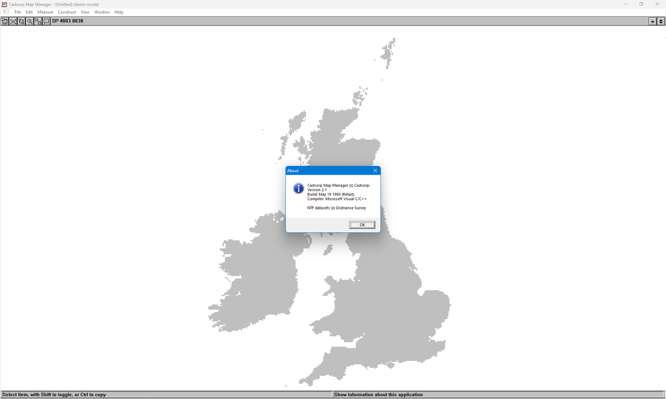Click the overlapping squares toolbar icon
666x399 pixels.
tap(38, 21)
